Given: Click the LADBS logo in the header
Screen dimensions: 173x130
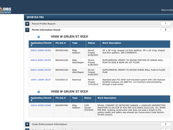Looking at the screenshot, I should click(x=6, y=10).
